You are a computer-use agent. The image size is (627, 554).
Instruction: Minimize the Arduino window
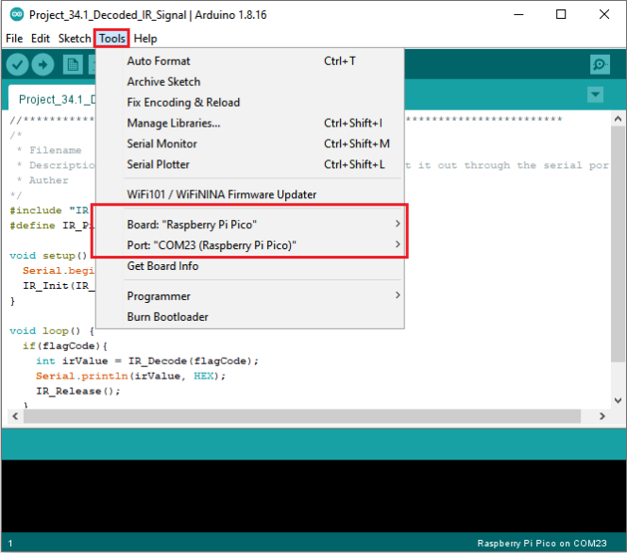coord(518,14)
